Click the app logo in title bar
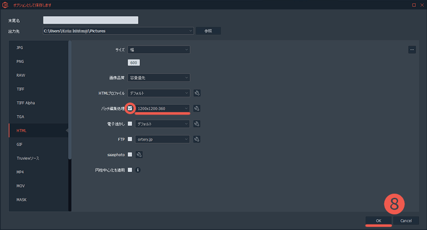Viewport: 427px width, 230px height. (x=6, y=5)
